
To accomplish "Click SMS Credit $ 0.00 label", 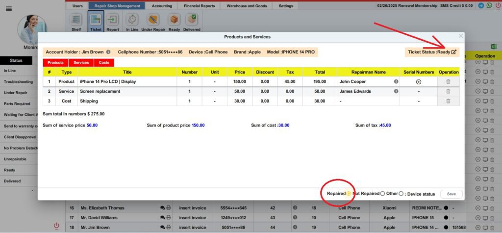I will click(456, 6).
